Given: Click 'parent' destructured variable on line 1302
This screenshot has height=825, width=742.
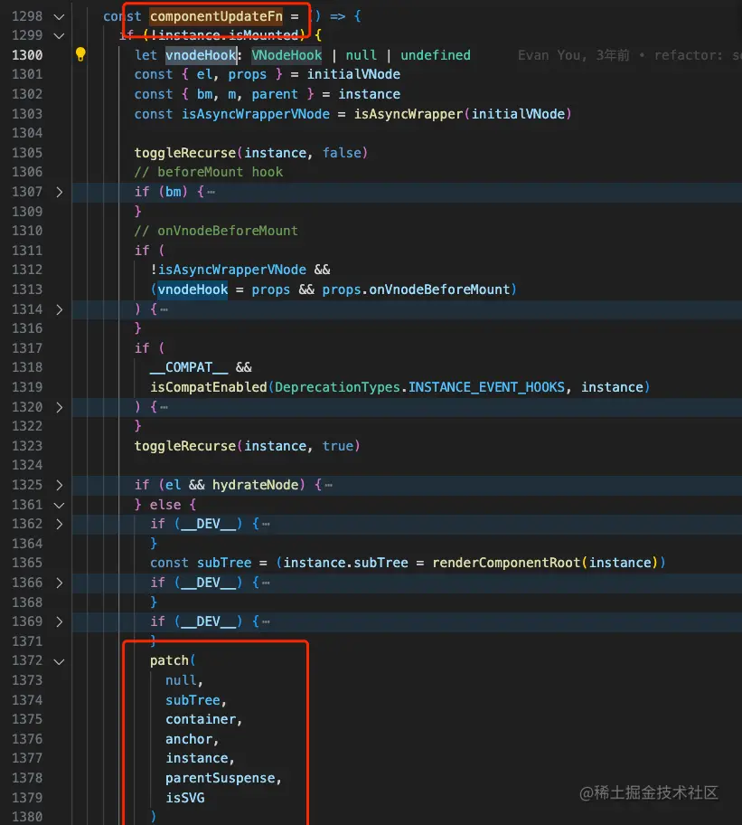Looking at the screenshot, I should click(x=275, y=94).
